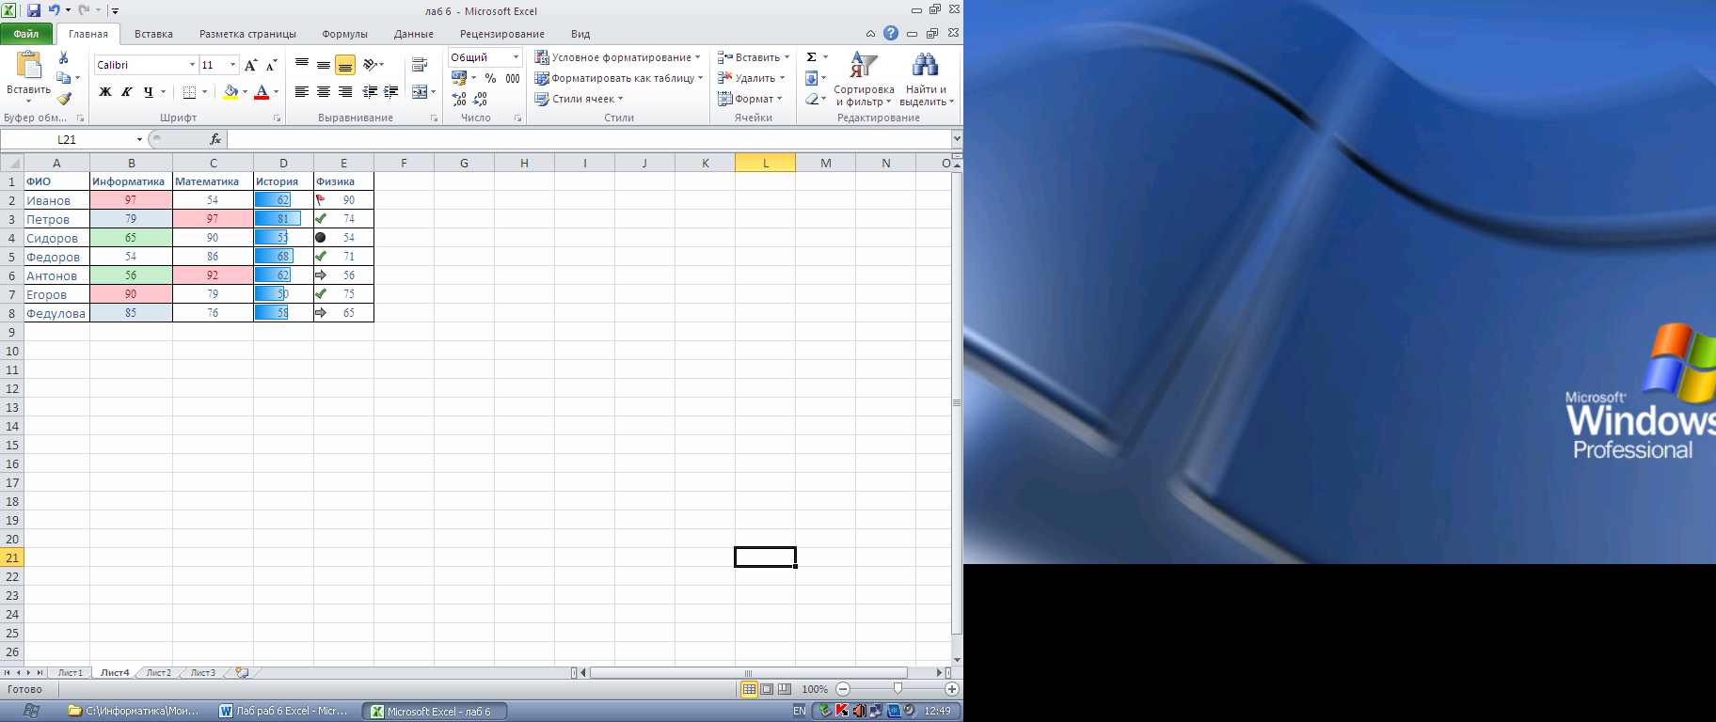Select sheet tab Лист1
The height and width of the screenshot is (722, 1716).
click(70, 672)
